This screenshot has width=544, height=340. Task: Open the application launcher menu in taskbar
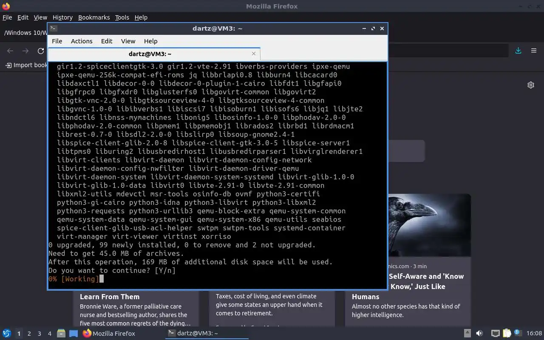[x=7, y=334]
